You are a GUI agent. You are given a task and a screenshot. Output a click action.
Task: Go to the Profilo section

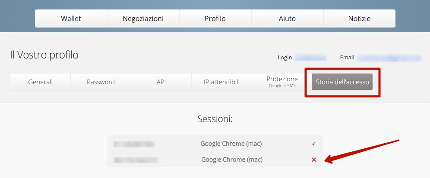point(215,18)
